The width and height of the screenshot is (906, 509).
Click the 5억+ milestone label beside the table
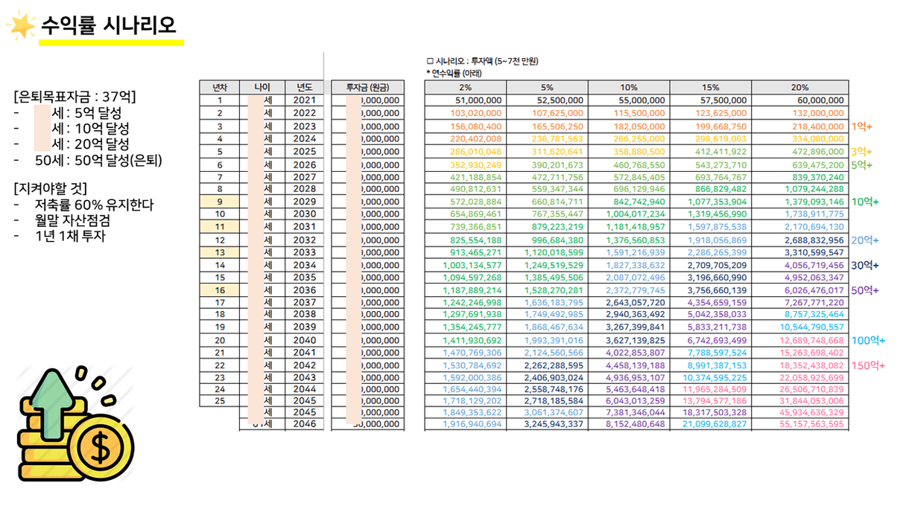[x=861, y=164]
